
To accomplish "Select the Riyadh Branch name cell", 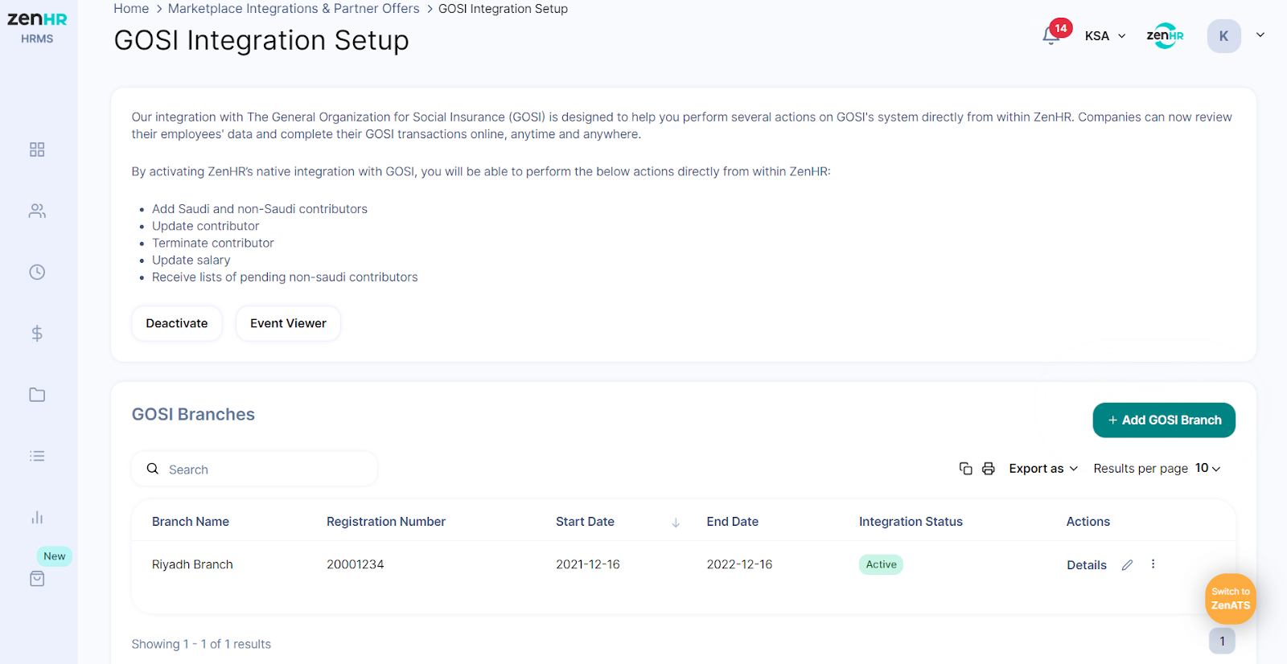I will pos(192,564).
